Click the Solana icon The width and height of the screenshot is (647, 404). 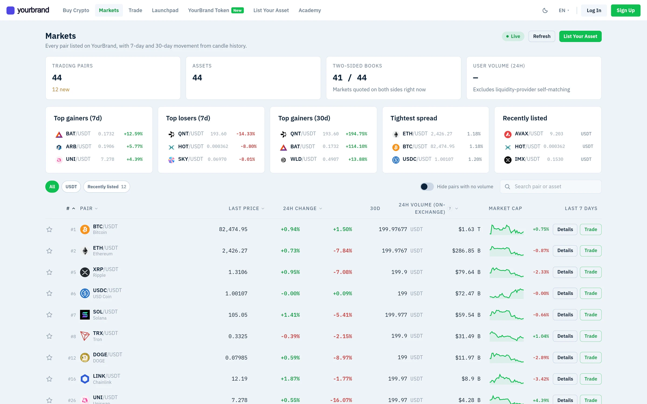[85, 315]
